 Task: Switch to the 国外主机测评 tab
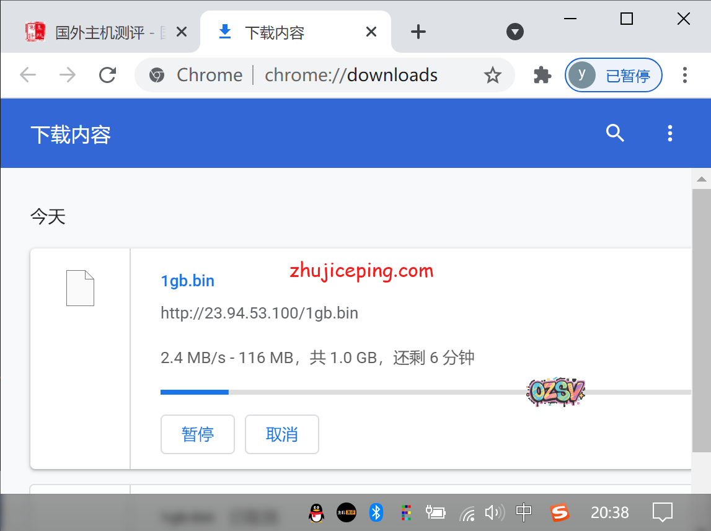pyautogui.click(x=99, y=32)
